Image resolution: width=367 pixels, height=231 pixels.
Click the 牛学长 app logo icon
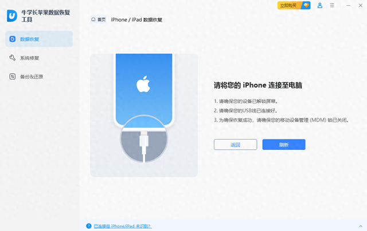click(12, 15)
